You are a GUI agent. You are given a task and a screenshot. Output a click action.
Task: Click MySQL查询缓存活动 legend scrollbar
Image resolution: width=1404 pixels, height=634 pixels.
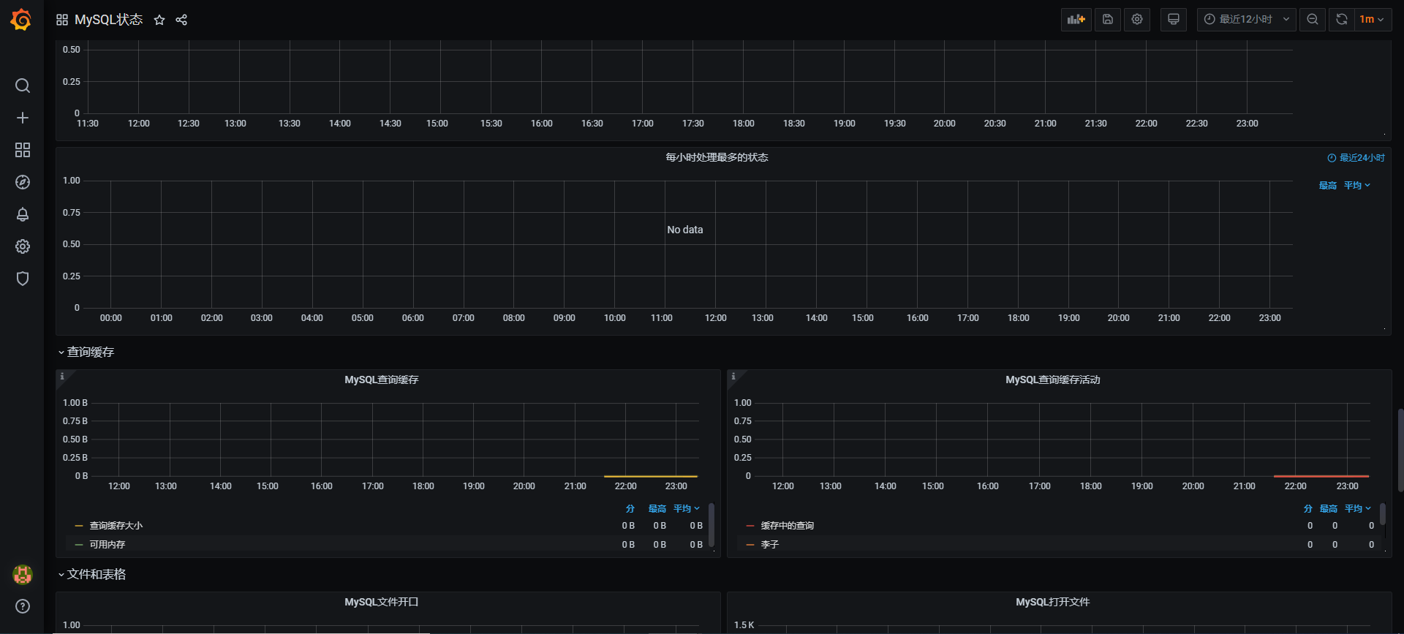(x=1383, y=514)
